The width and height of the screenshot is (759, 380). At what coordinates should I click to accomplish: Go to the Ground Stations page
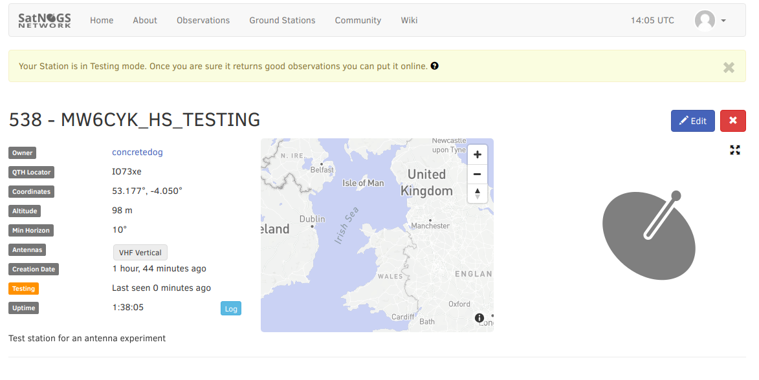(282, 20)
